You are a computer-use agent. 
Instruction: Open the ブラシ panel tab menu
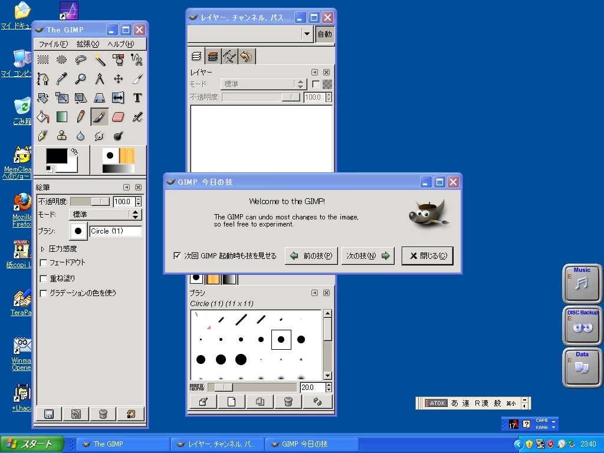[315, 293]
